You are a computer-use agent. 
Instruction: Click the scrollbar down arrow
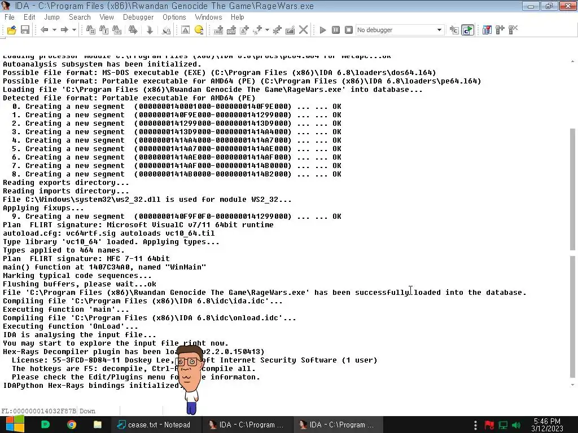[x=572, y=385]
